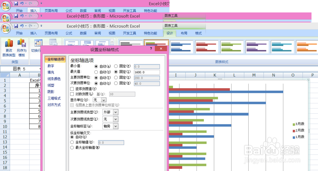Select 固定(I) radio for 最大值
The width and height of the screenshot is (318, 171).
click(x=116, y=72)
